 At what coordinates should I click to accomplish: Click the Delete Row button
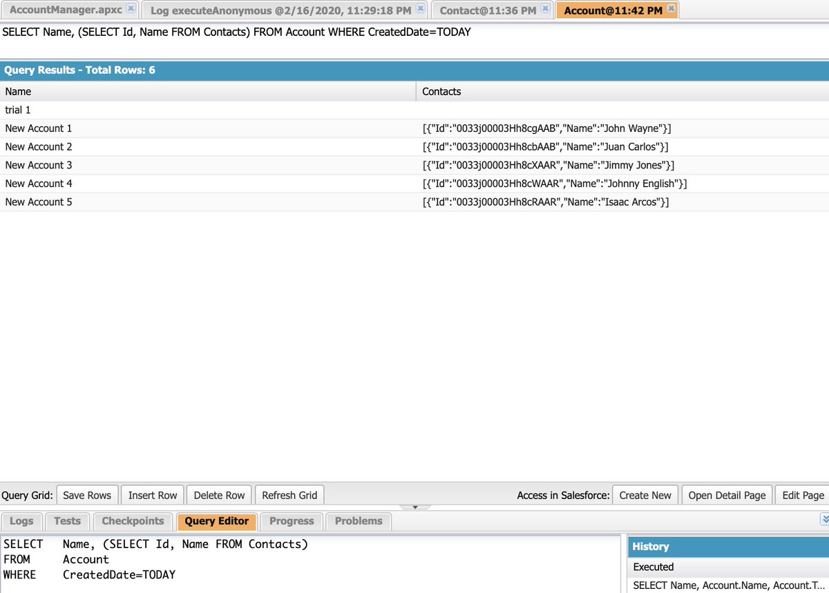tap(219, 495)
